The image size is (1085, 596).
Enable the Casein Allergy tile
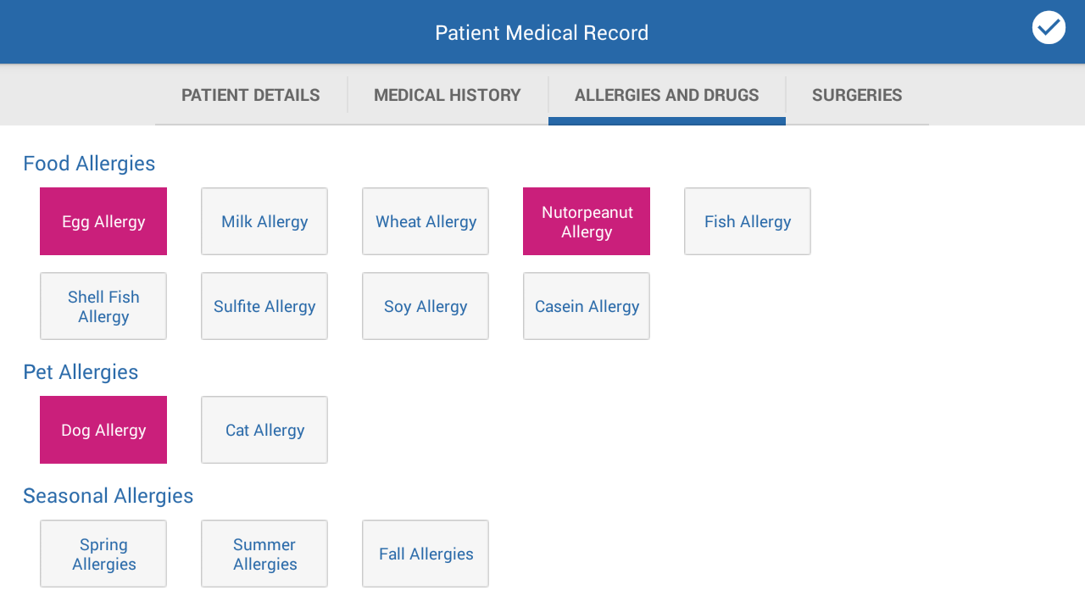587,306
